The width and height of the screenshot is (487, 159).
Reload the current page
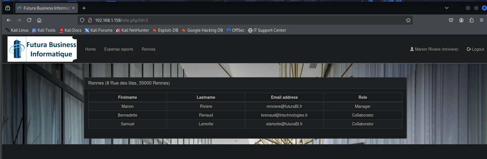pyautogui.click(x=29, y=20)
